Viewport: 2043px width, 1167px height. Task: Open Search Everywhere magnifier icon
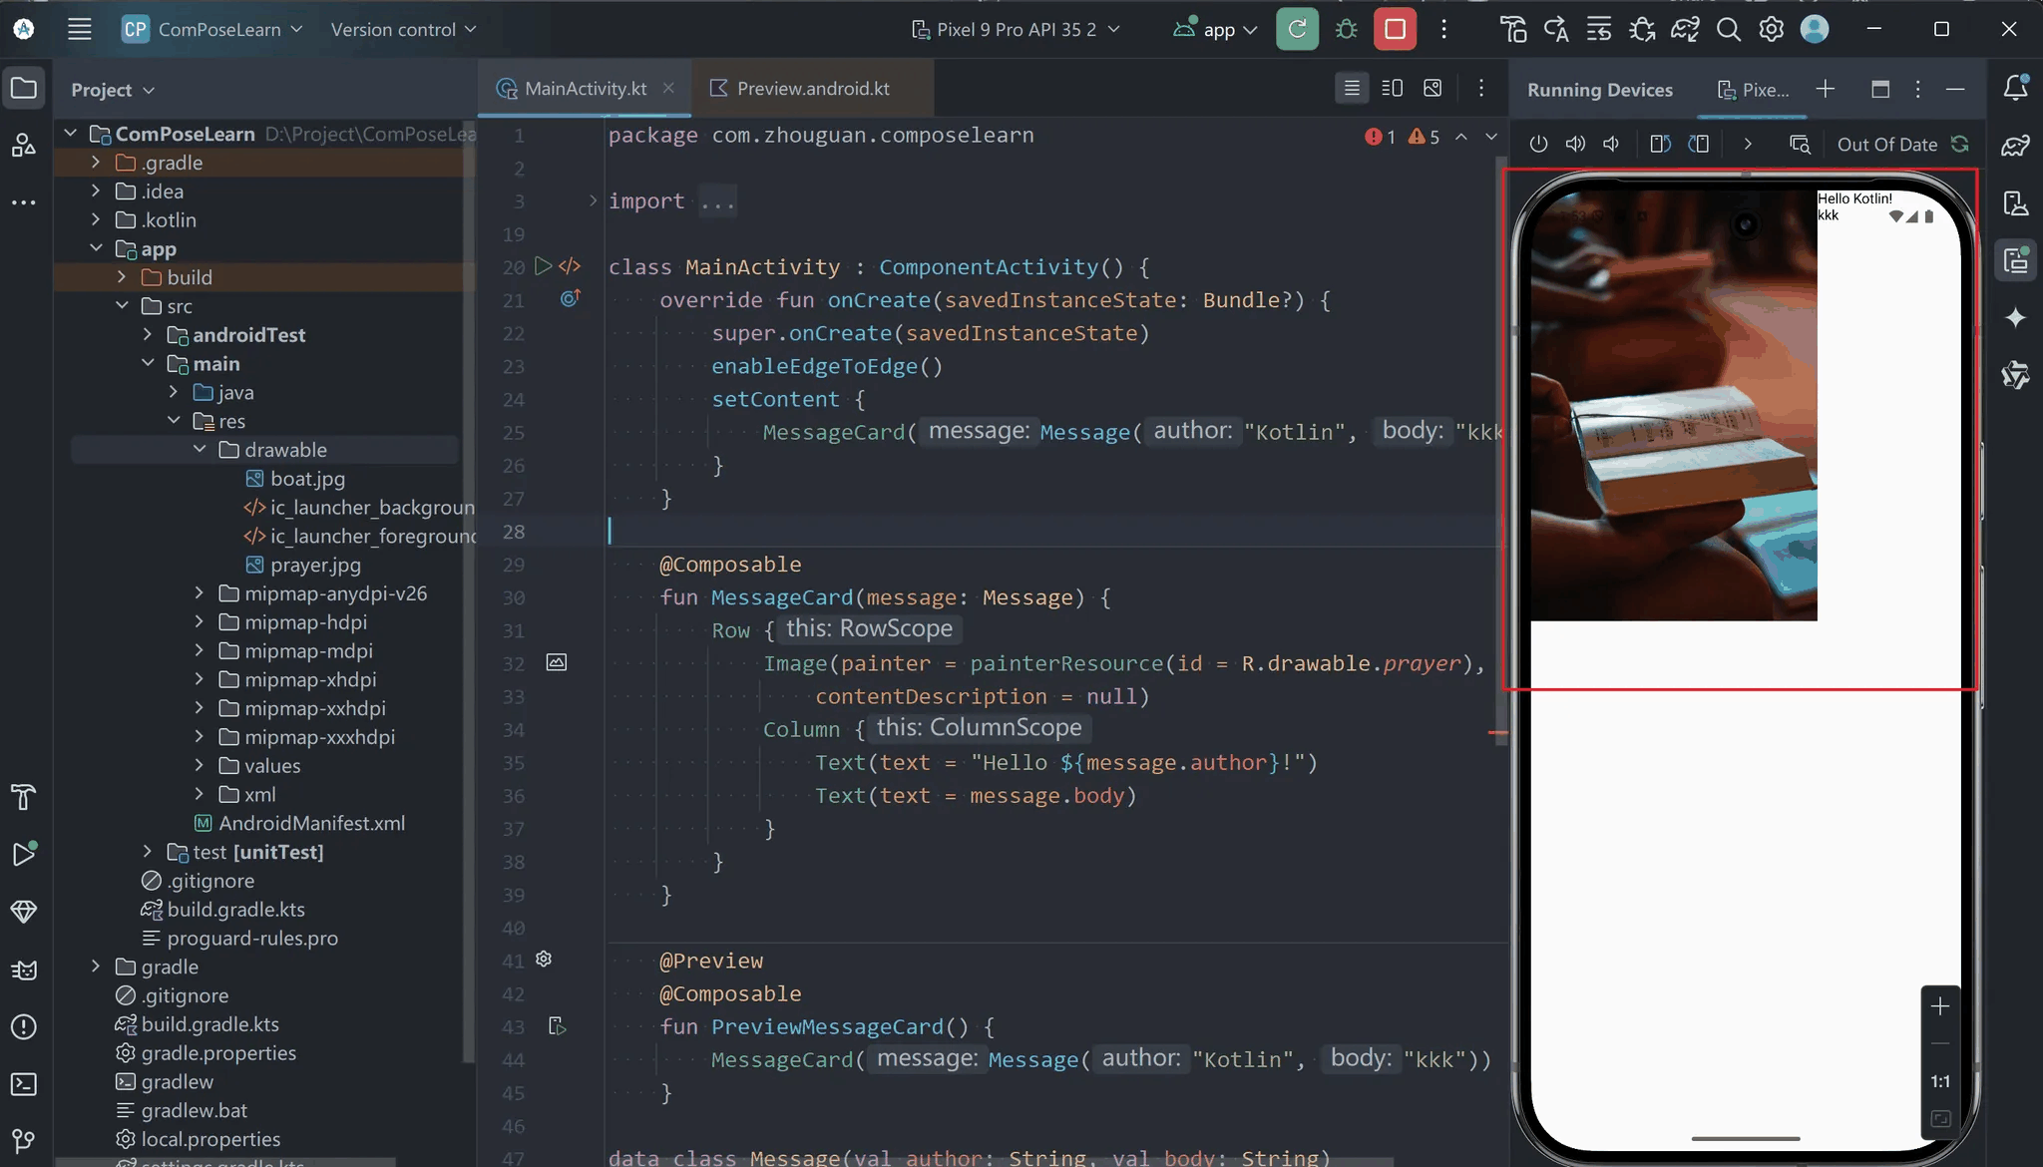coord(1729,30)
